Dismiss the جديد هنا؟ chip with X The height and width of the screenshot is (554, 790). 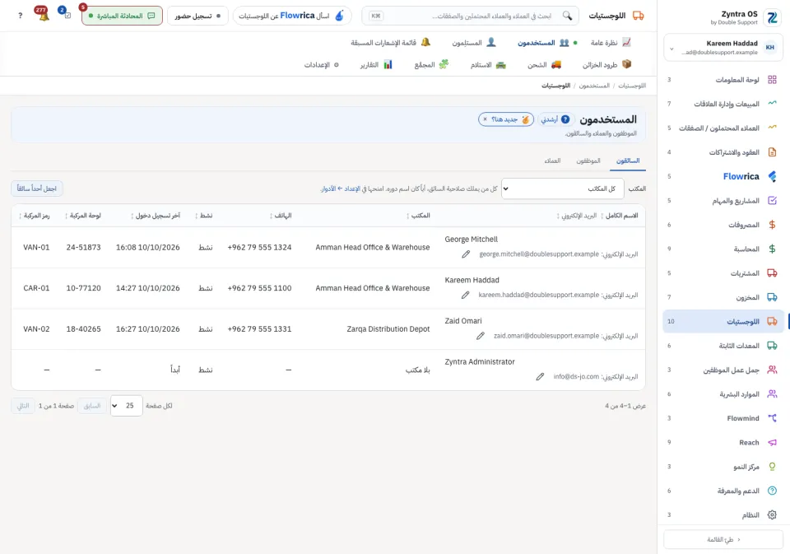tap(485, 119)
